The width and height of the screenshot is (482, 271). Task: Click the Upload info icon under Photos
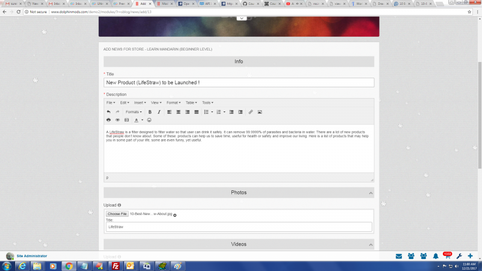(119, 205)
